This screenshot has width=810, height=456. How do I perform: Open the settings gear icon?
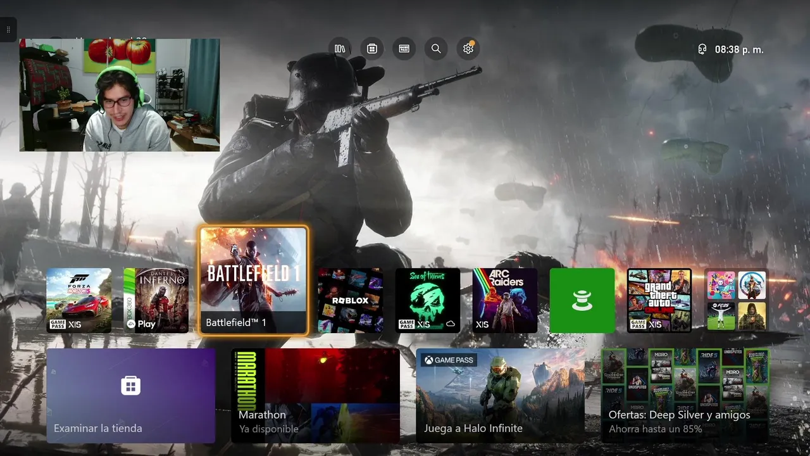coord(468,49)
